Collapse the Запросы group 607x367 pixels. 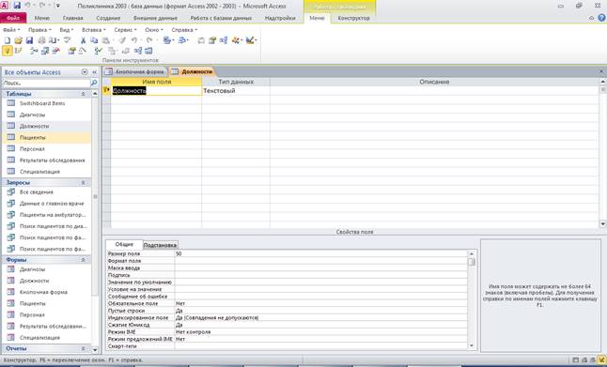[83, 182]
